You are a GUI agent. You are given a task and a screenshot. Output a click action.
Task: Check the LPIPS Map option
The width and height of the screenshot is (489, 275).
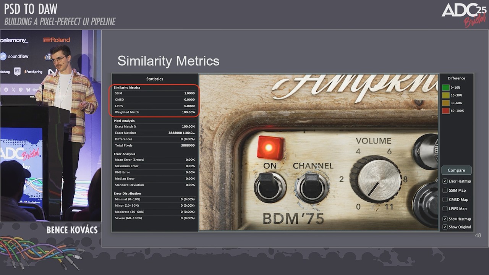click(445, 209)
